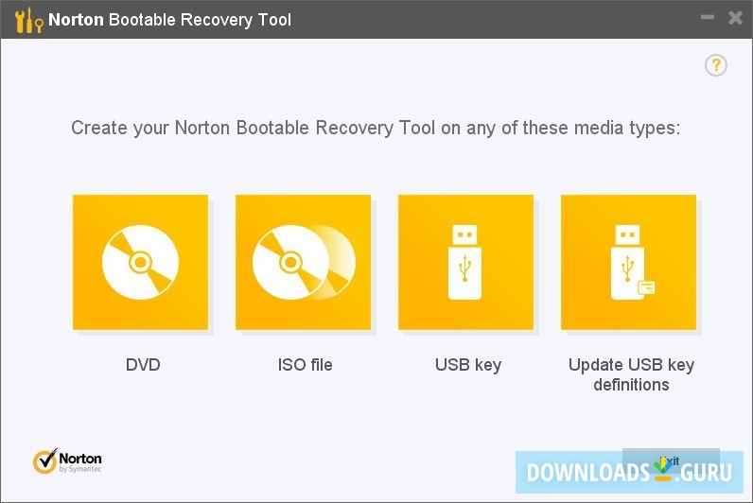Click the small card badge on the USB update tile
This screenshot has height=503, width=753.
tap(646, 287)
